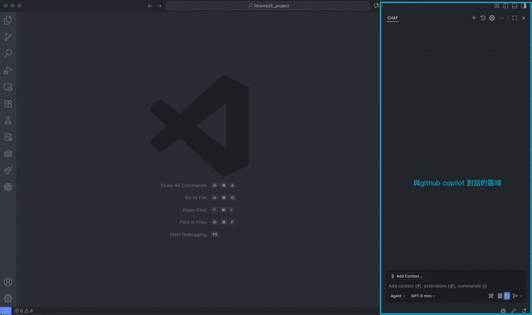Image resolution: width=532 pixels, height=315 pixels.
Task: Toggle the primary side bar visibility
Action: click(506, 6)
